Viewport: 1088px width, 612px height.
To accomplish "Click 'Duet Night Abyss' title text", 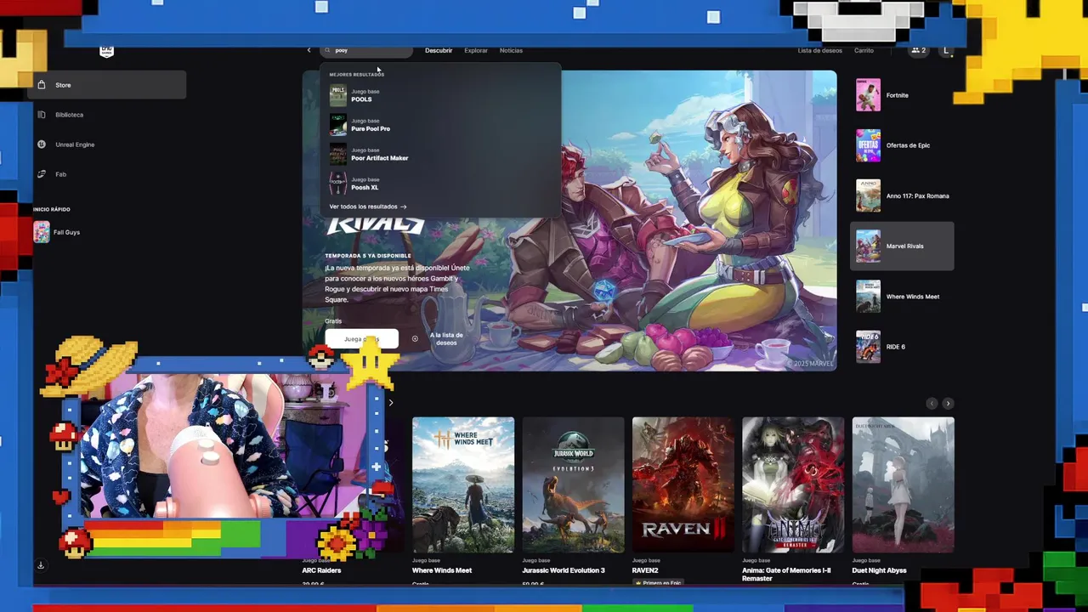I will (x=880, y=570).
